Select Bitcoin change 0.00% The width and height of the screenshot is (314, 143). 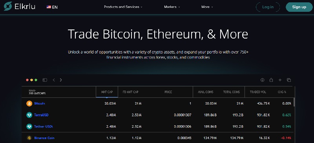287,103
